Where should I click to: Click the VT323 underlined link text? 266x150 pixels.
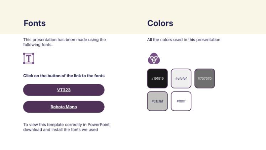[x=64, y=90]
